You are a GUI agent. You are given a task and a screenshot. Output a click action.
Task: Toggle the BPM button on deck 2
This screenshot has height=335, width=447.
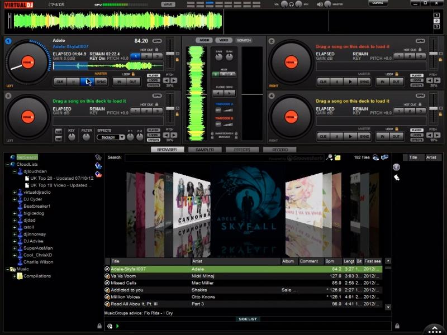[420, 41]
